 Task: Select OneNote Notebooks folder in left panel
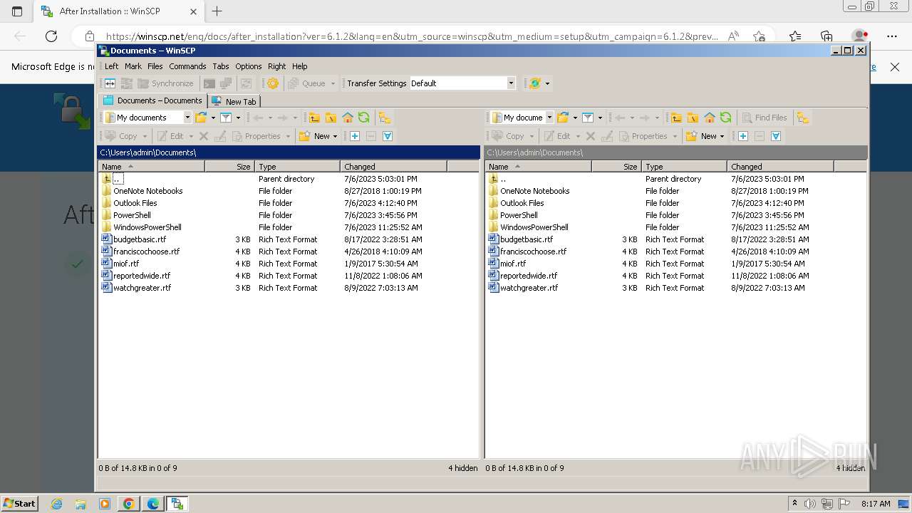[148, 191]
